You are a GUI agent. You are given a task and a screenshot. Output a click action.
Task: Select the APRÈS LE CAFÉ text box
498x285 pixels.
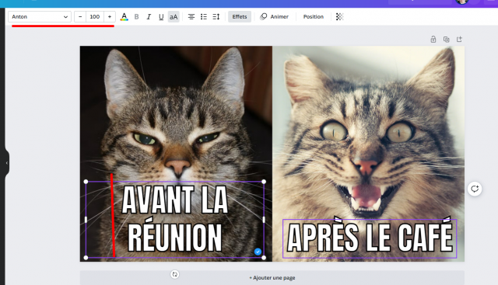370,238
